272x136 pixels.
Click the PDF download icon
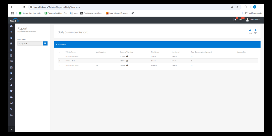click(255, 30)
